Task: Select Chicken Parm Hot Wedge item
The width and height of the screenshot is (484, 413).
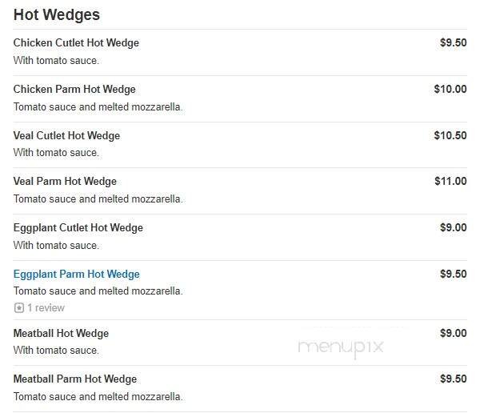Action: [x=74, y=90]
